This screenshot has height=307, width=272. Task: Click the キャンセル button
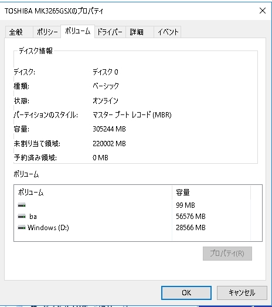242,293
